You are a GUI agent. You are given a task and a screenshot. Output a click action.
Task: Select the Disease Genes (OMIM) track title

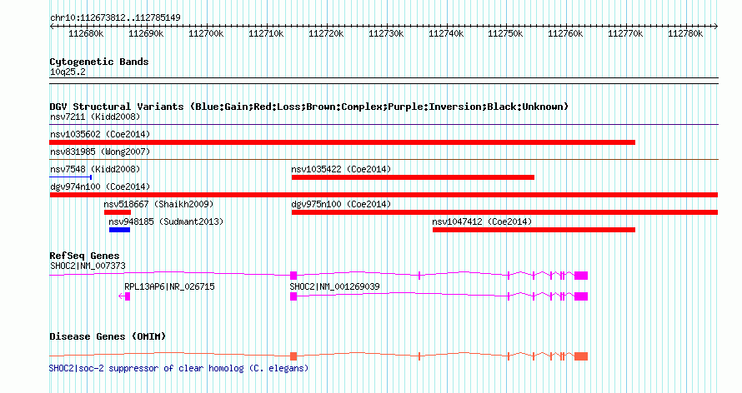pyautogui.click(x=108, y=336)
